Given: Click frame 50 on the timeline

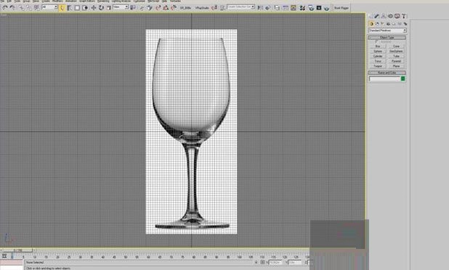Looking at the screenshot, I should [126, 256].
